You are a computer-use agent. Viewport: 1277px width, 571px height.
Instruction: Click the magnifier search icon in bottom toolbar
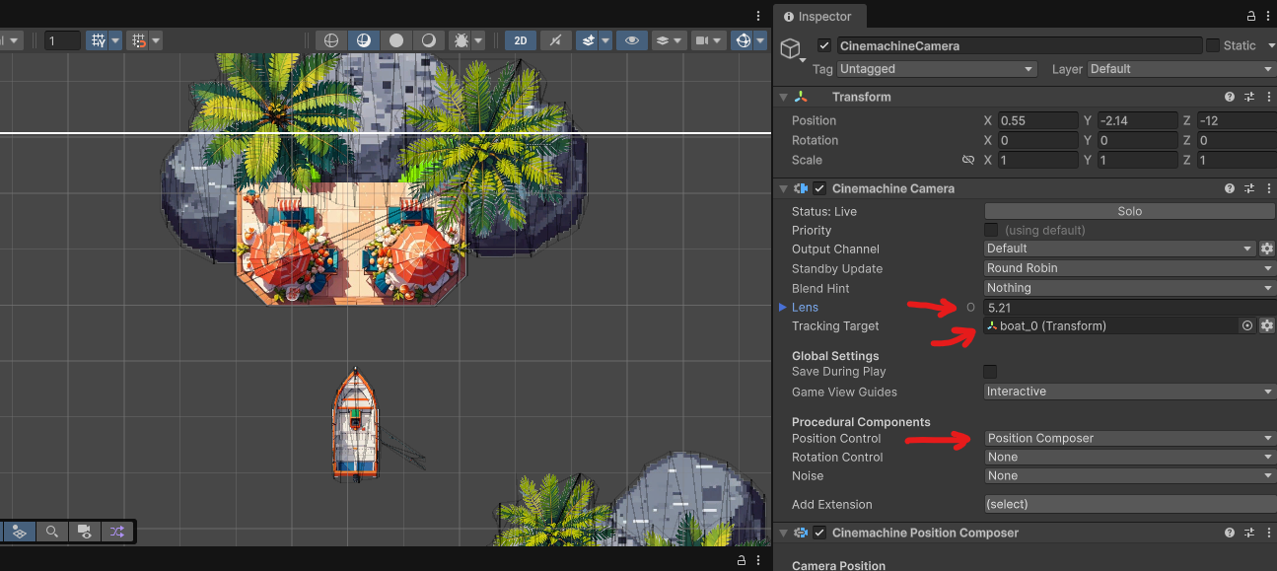(x=51, y=532)
